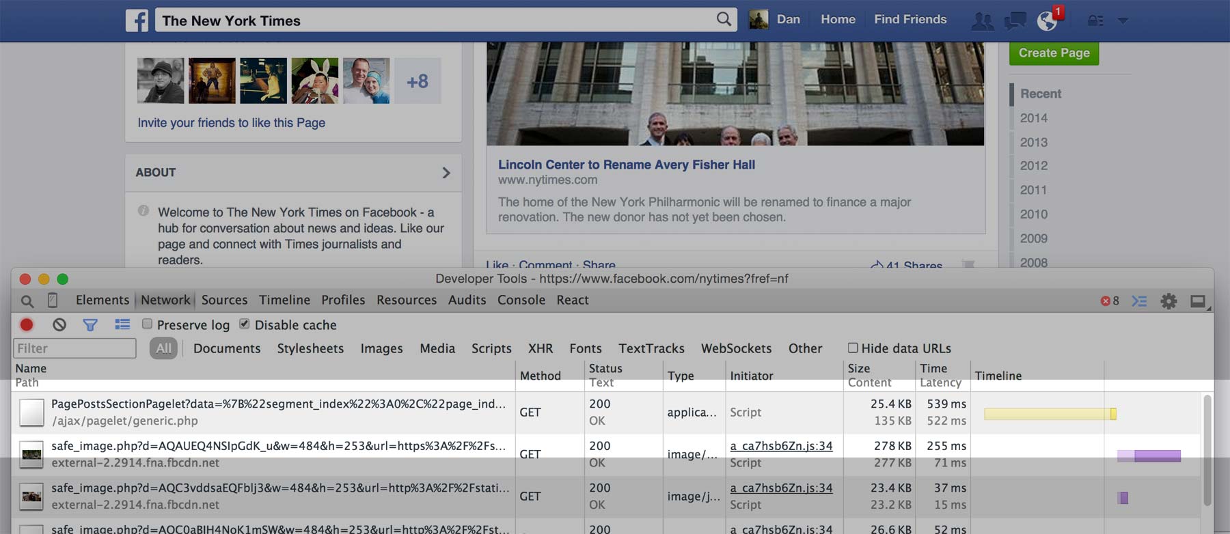Click the errors count indicator showing 8
The height and width of the screenshot is (534, 1230).
tap(1110, 301)
